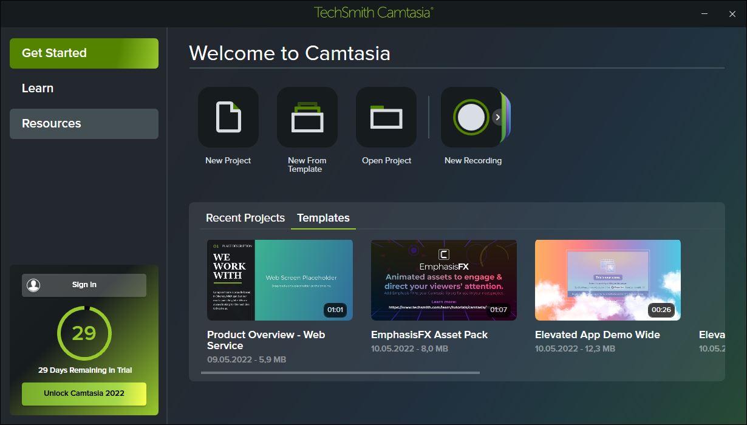Open the Resources section in the sidebar
The image size is (747, 425).
[84, 124]
